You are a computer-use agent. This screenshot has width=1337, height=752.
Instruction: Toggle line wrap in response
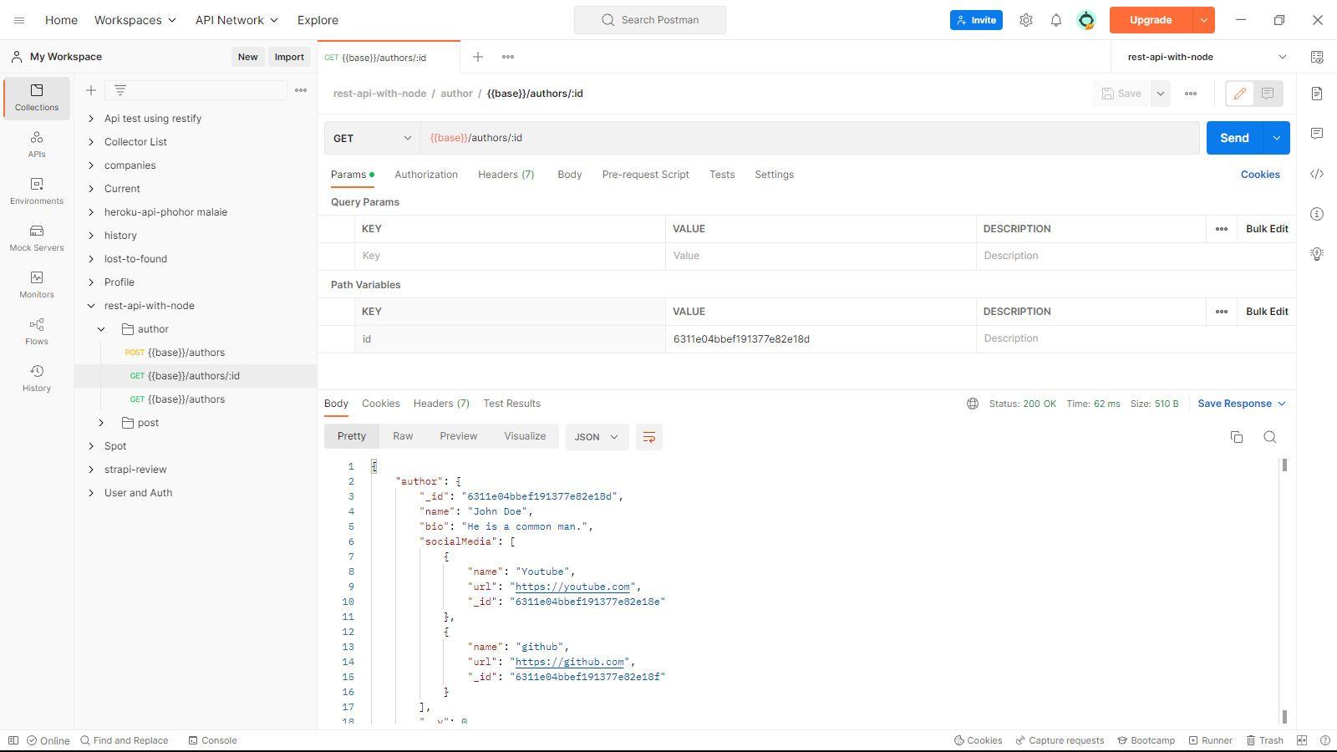(648, 437)
